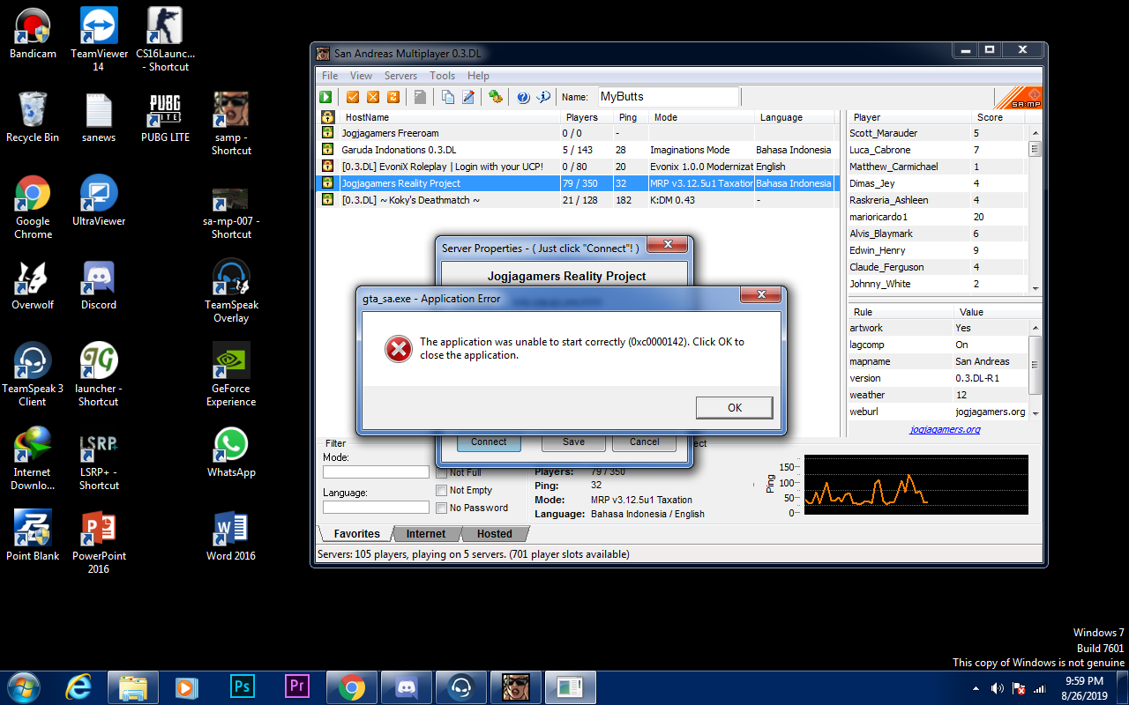This screenshot has height=705, width=1129.
Task: Select the Garuda Indonations 0.3.DL server row
Action: point(577,150)
